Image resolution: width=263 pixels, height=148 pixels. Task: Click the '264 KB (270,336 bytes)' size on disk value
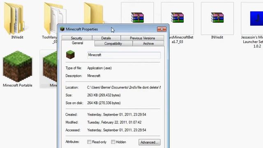point(104,103)
